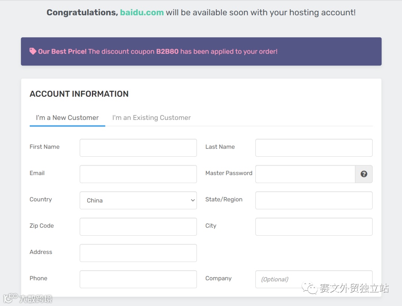Click the coupon tag icon in banner
This screenshot has width=402, height=306.
33,51
